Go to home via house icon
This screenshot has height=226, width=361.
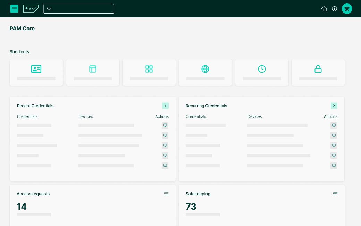pos(324,9)
